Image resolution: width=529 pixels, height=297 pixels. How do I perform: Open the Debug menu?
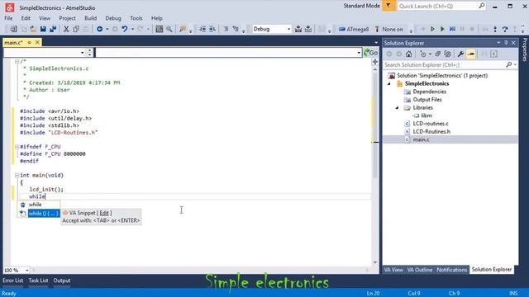(x=113, y=18)
